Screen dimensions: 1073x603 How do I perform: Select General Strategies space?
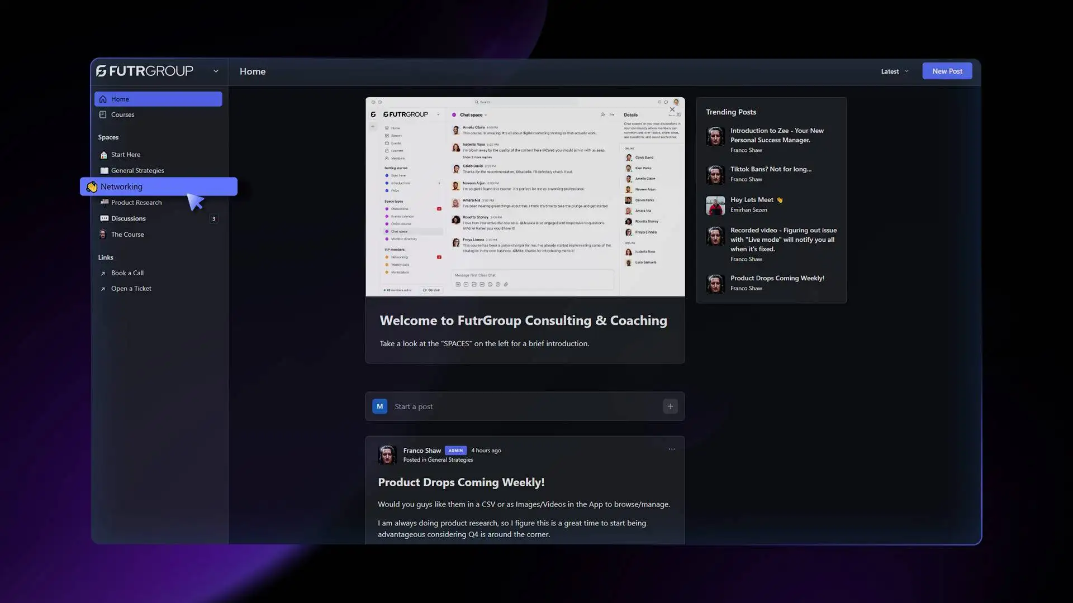[x=137, y=171]
